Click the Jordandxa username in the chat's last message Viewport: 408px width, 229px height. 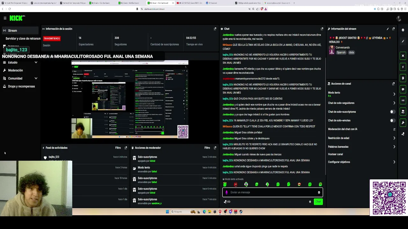pyautogui.click(x=228, y=166)
